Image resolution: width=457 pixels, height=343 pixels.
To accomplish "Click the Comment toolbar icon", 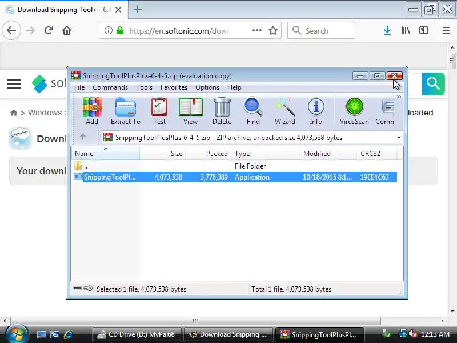I will coord(385,111).
